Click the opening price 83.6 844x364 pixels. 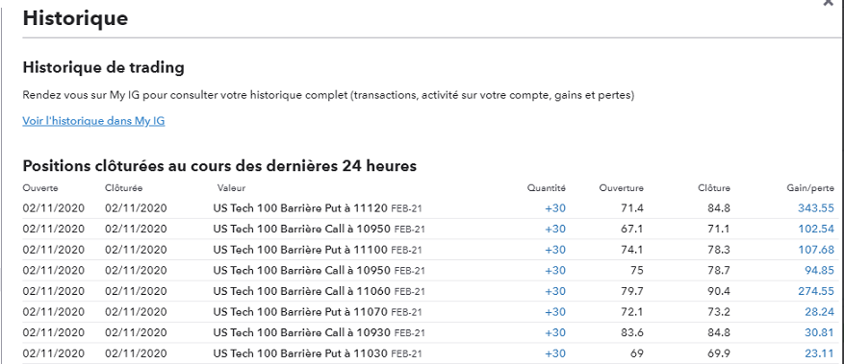[632, 333]
